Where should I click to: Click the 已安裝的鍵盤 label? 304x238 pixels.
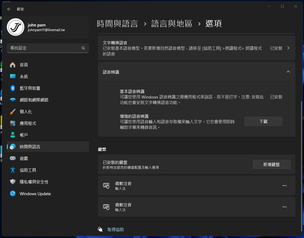click(x=115, y=162)
